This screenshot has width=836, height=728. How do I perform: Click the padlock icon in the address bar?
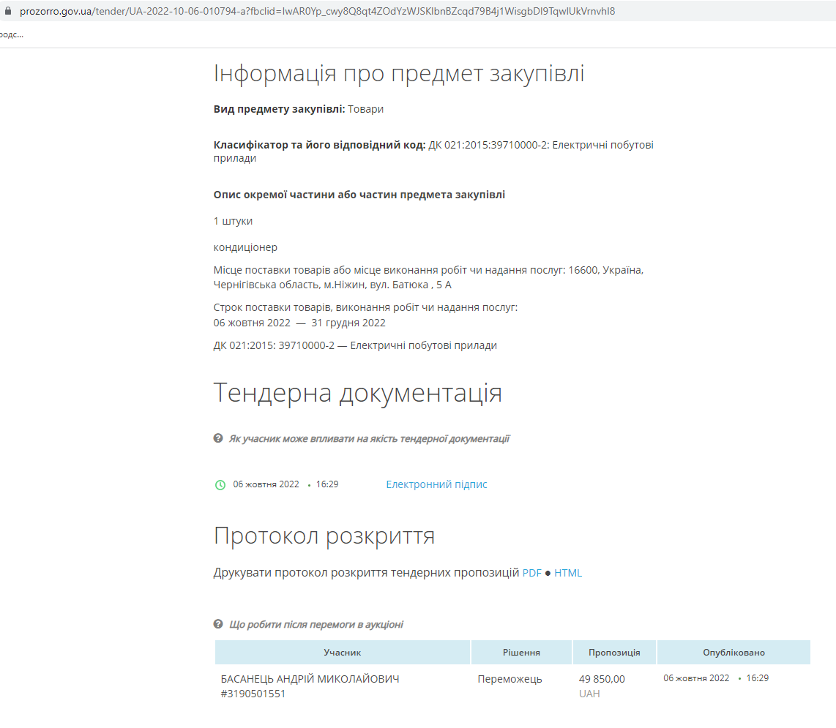coord(9,12)
